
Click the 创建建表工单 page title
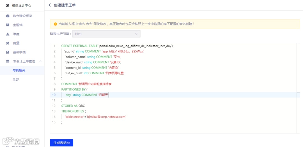pyautogui.click(x=65, y=5)
